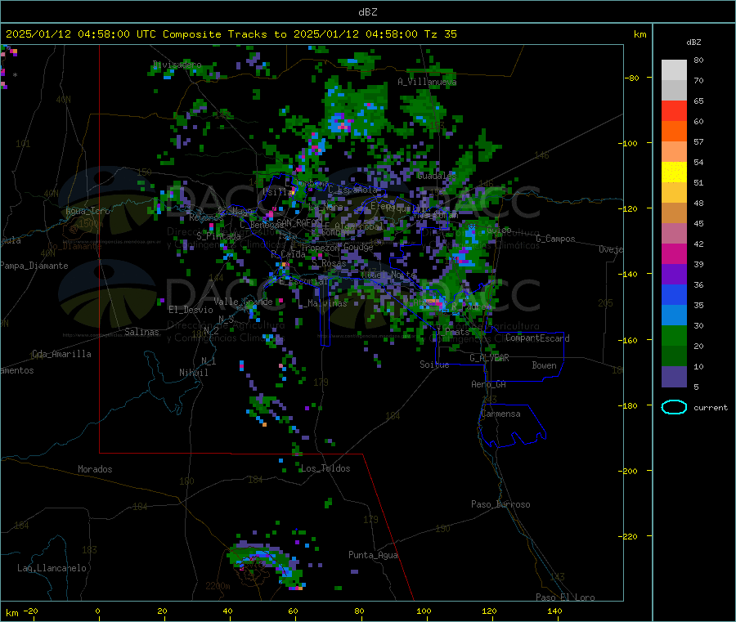The image size is (736, 622).
Task: Click the 'Morados' map label
Action: click(95, 469)
